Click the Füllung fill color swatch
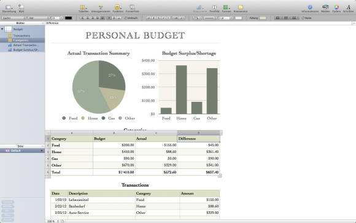356x223 pixels. click(x=263, y=18)
